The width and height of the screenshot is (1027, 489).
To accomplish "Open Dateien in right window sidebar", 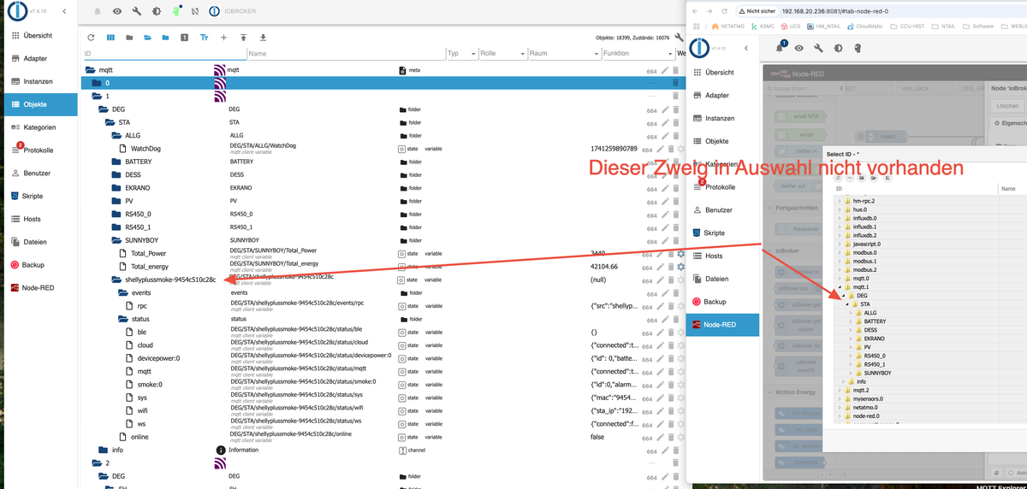I will (722, 279).
